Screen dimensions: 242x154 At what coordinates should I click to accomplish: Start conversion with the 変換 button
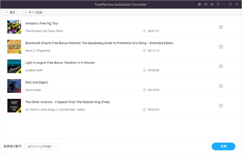pos(223,146)
